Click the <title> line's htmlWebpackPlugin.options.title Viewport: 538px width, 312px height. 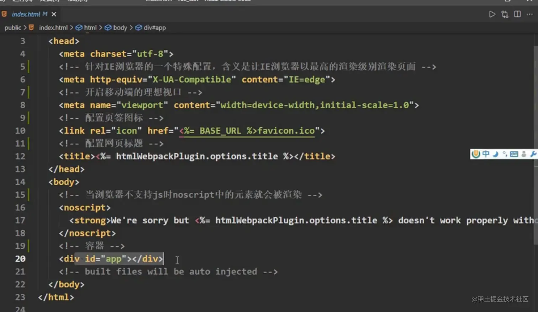point(197,156)
